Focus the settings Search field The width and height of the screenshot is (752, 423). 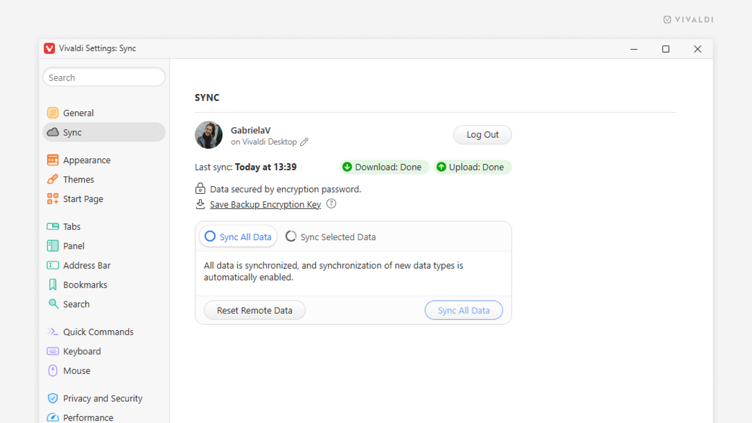[104, 77]
